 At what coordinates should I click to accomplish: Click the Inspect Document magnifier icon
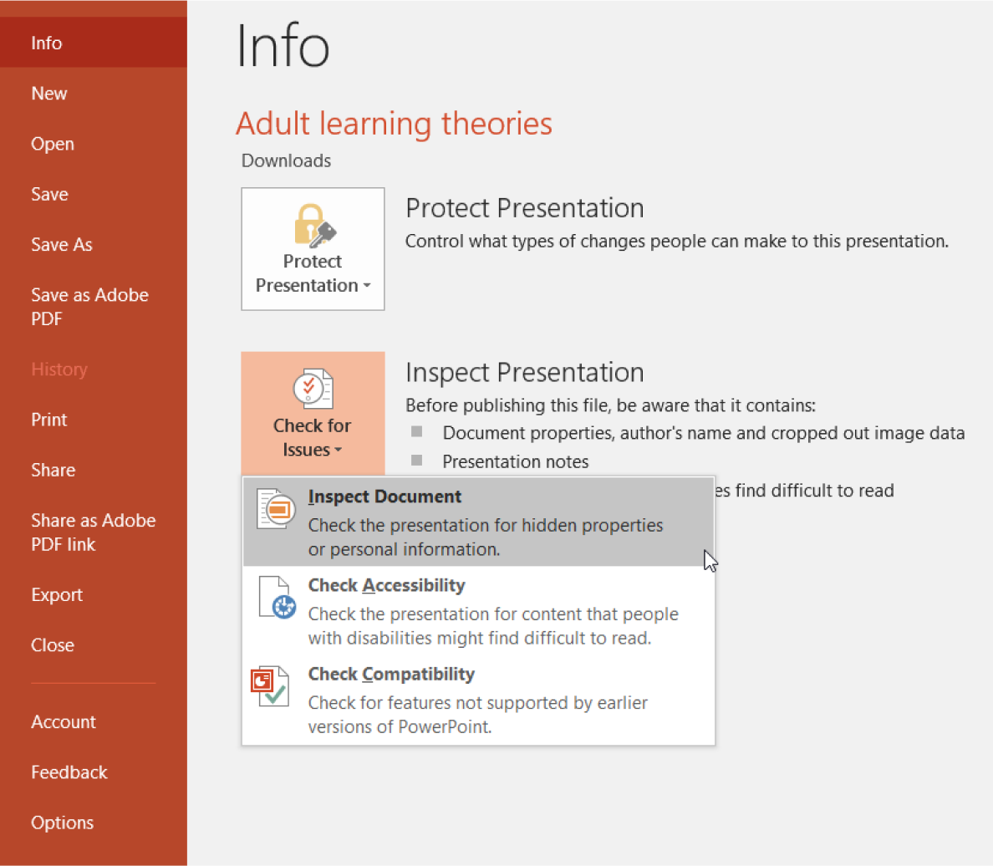coord(276,509)
